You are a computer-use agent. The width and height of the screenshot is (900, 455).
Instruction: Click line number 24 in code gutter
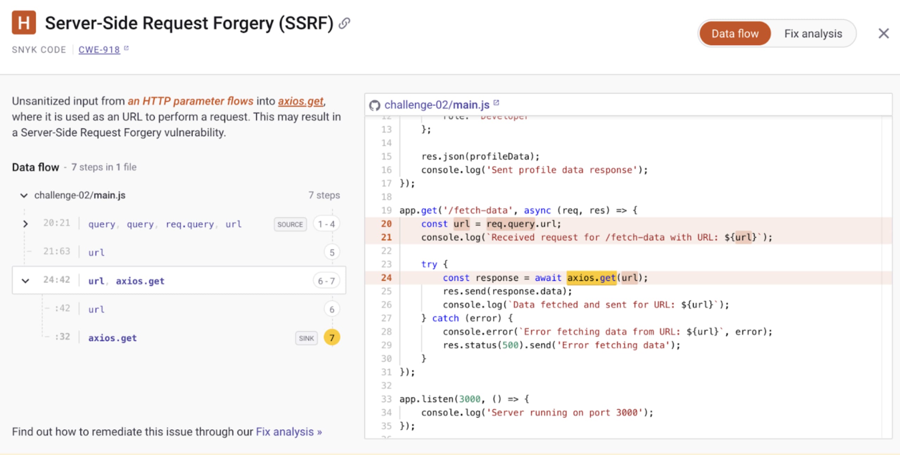click(386, 278)
